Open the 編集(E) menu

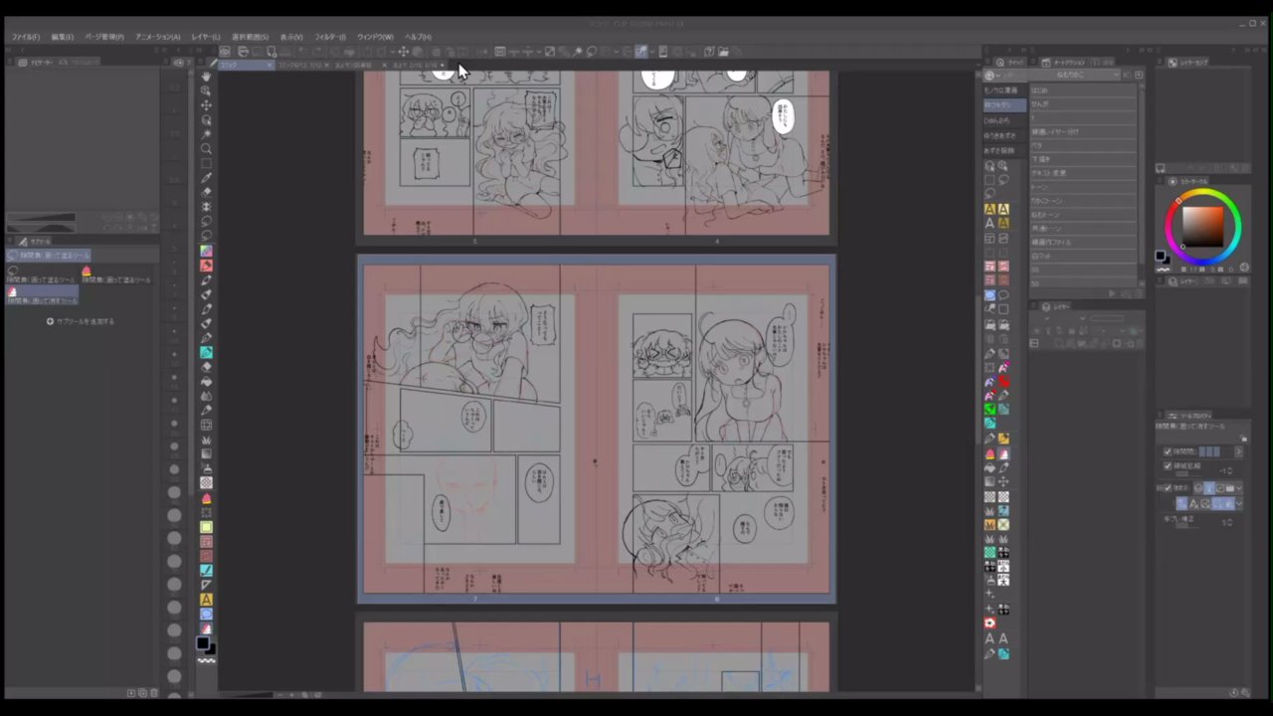[x=63, y=37]
